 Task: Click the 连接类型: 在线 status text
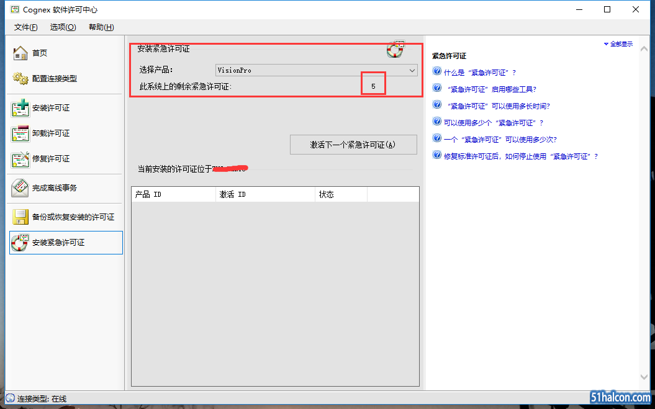tap(42, 399)
